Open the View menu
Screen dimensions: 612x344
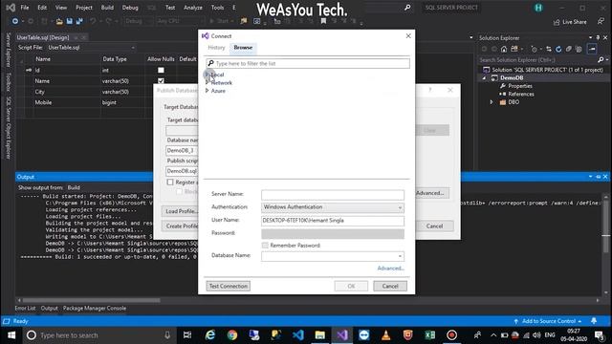click(x=61, y=8)
